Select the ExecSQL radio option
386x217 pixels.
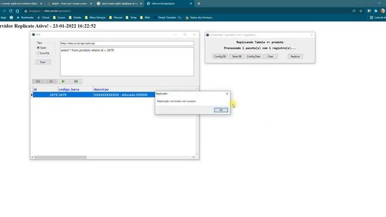[x=38, y=53]
